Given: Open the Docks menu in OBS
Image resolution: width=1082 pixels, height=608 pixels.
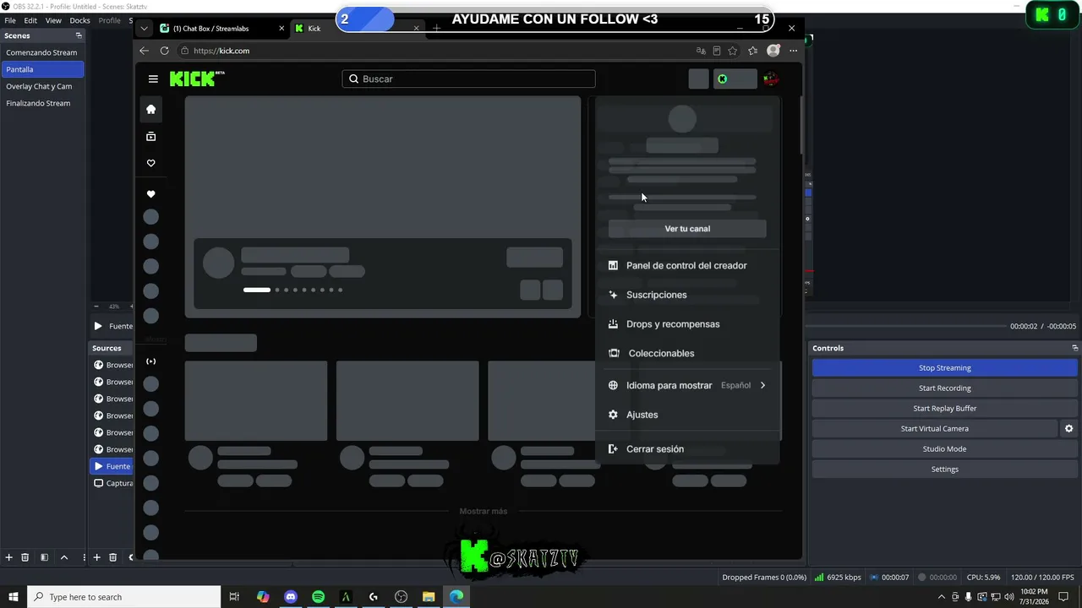Looking at the screenshot, I should pyautogui.click(x=80, y=20).
